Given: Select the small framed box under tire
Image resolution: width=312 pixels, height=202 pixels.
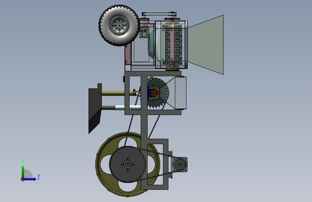Looking at the screenshot, I should [144, 33].
